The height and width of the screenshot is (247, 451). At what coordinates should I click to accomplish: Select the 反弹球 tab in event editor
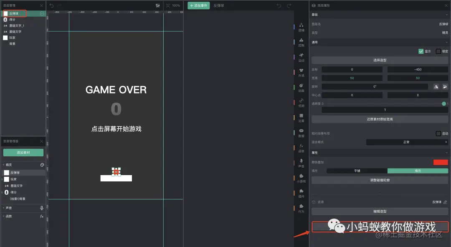pos(218,5)
